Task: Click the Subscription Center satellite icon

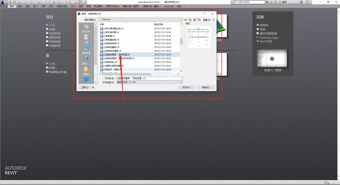Action: tap(271, 2)
